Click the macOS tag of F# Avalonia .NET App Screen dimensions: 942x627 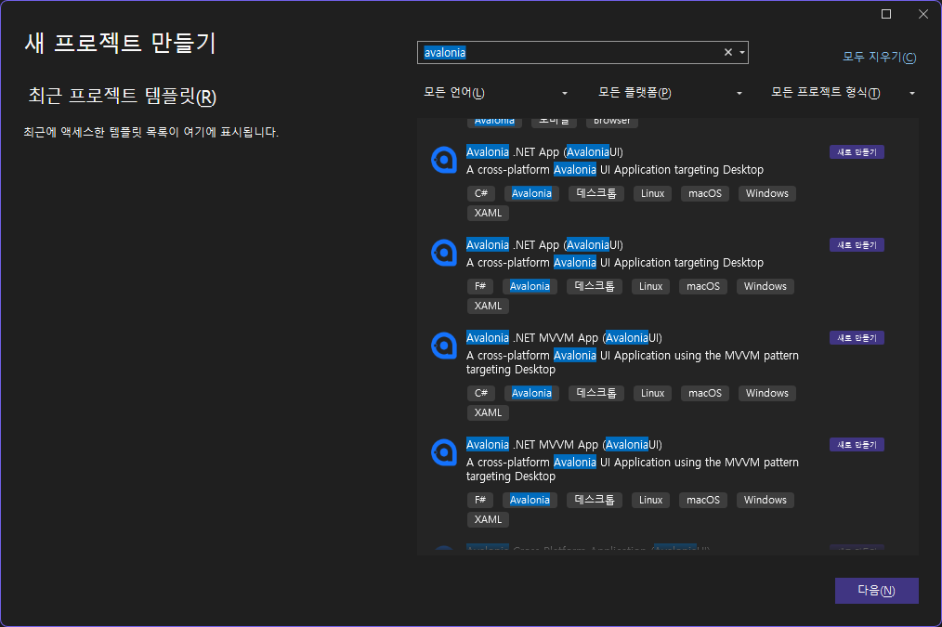coord(703,286)
